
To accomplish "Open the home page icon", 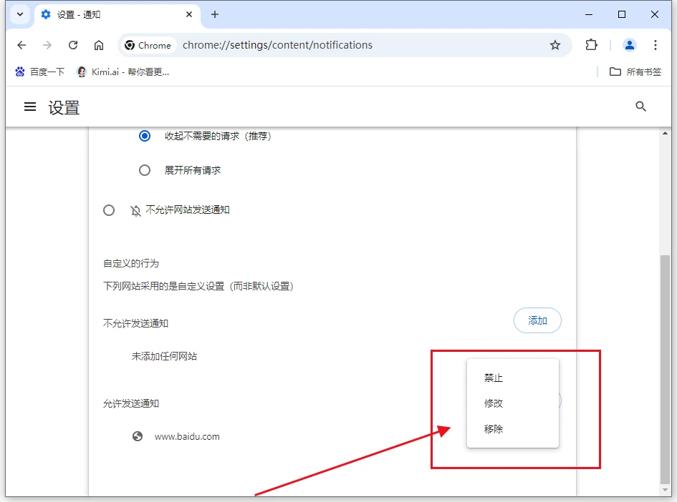I will tap(99, 45).
